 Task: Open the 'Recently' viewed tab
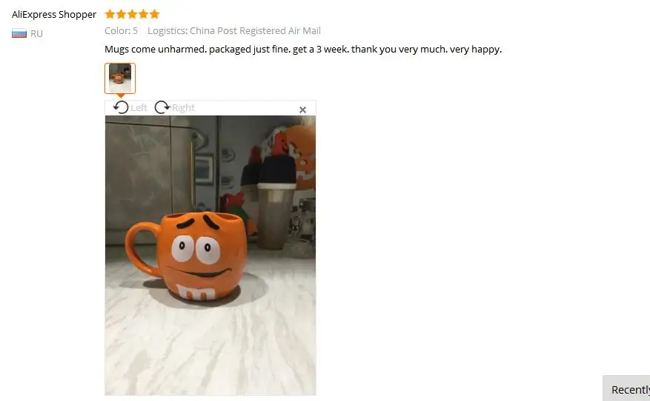click(x=626, y=388)
